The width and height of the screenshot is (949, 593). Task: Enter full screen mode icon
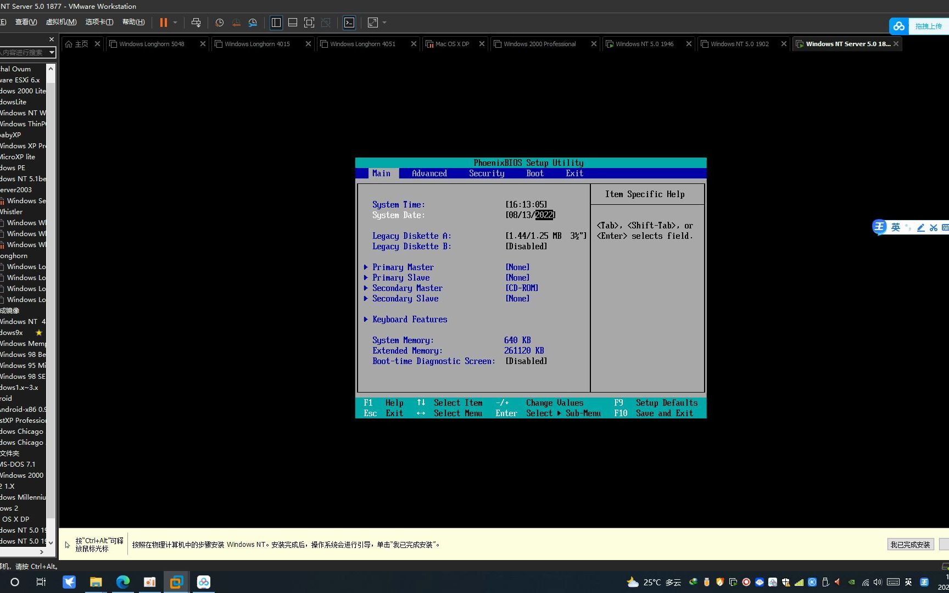click(309, 23)
